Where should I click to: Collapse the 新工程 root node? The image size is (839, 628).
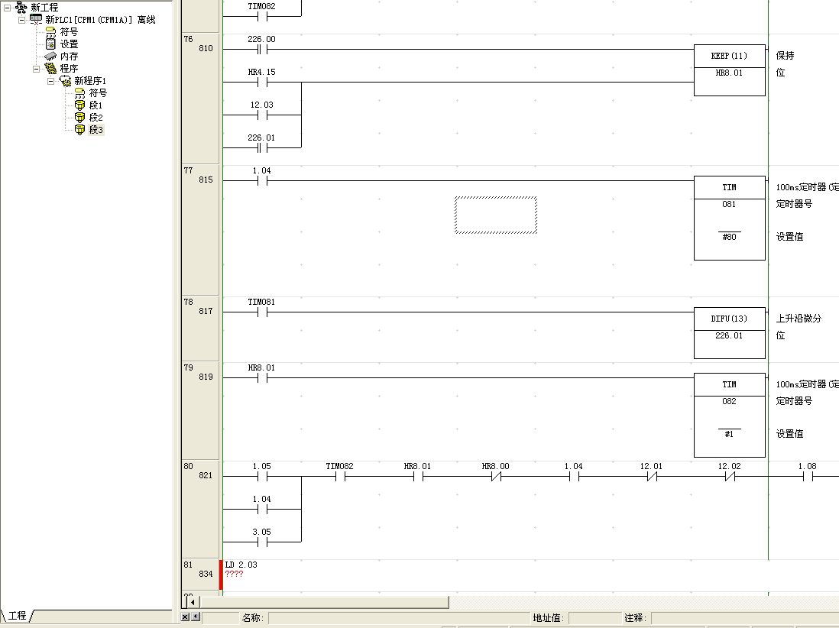[x=8, y=8]
